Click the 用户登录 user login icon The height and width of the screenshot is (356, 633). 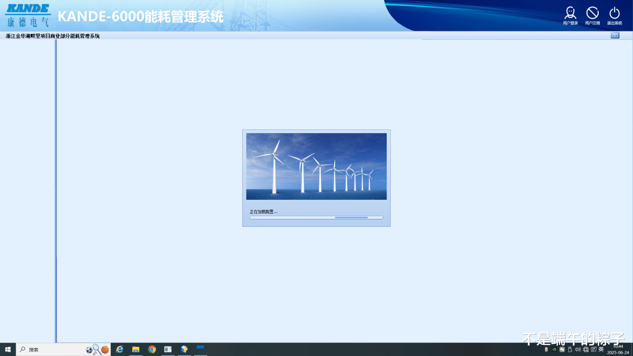(570, 15)
